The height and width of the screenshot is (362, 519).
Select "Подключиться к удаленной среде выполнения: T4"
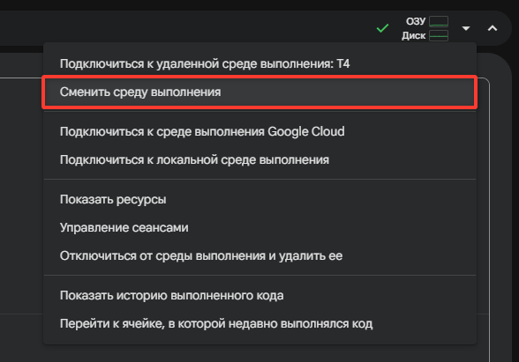[259, 63]
